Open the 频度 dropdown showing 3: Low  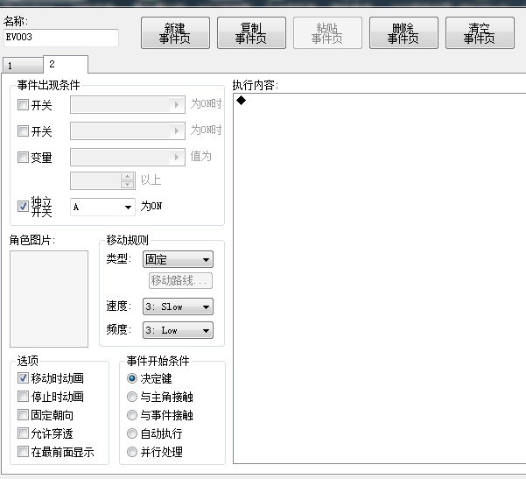coord(178,330)
